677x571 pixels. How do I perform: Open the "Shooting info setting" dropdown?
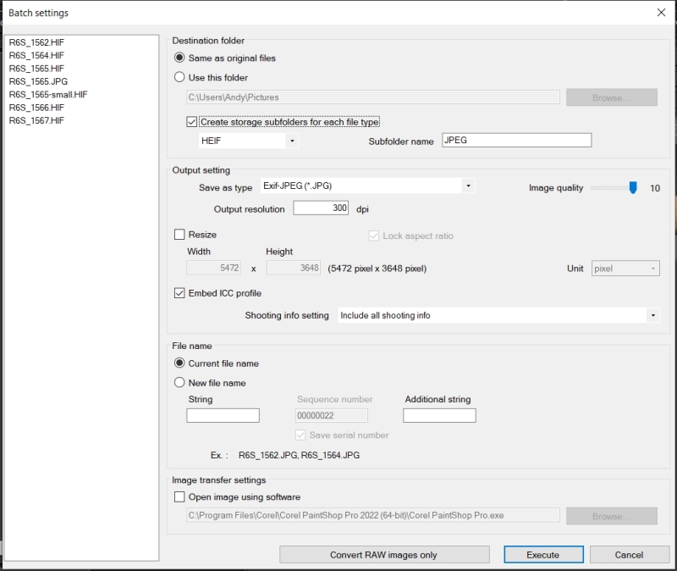655,315
